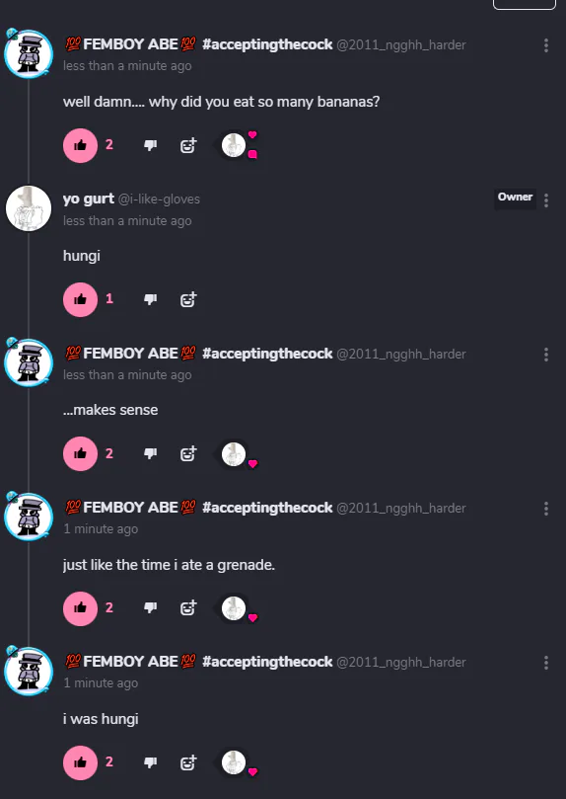
Task: Open three-dot menu next to Owner badge
Action: click(x=546, y=200)
